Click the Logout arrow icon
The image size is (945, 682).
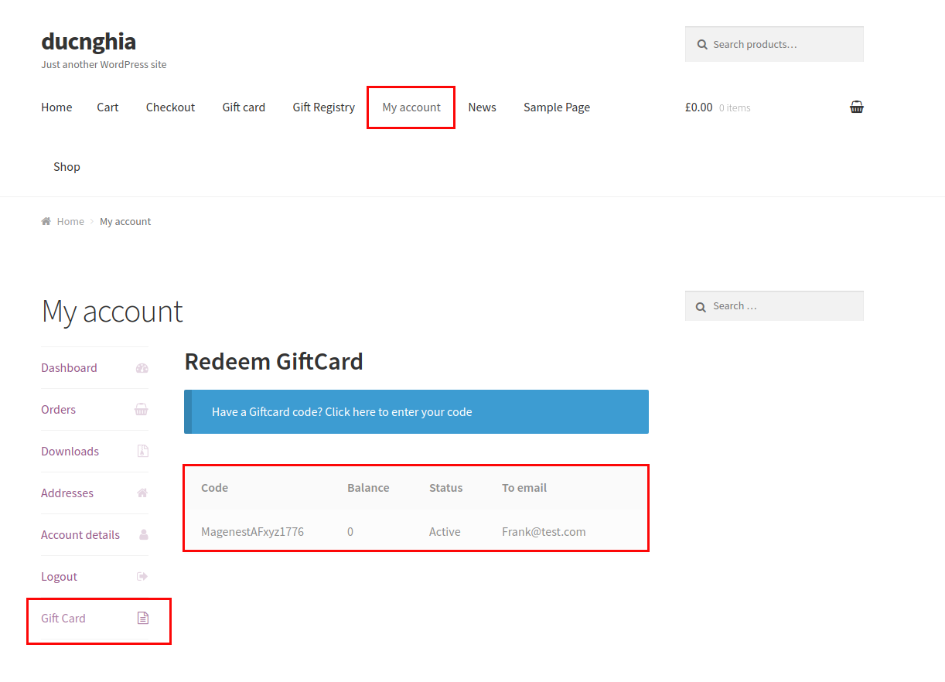click(142, 575)
